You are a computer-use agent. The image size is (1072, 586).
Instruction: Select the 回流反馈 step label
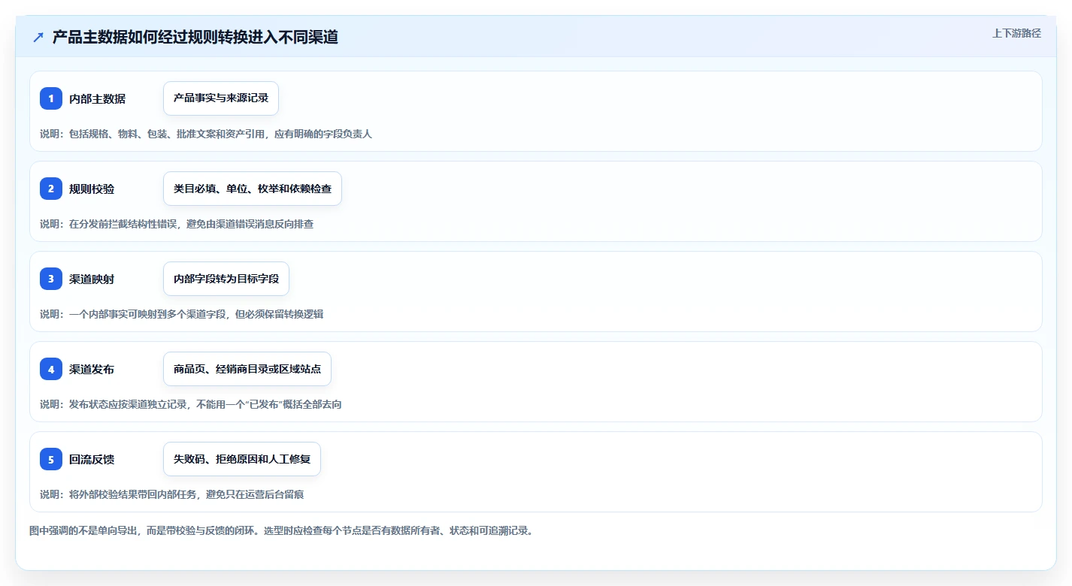[x=92, y=459]
